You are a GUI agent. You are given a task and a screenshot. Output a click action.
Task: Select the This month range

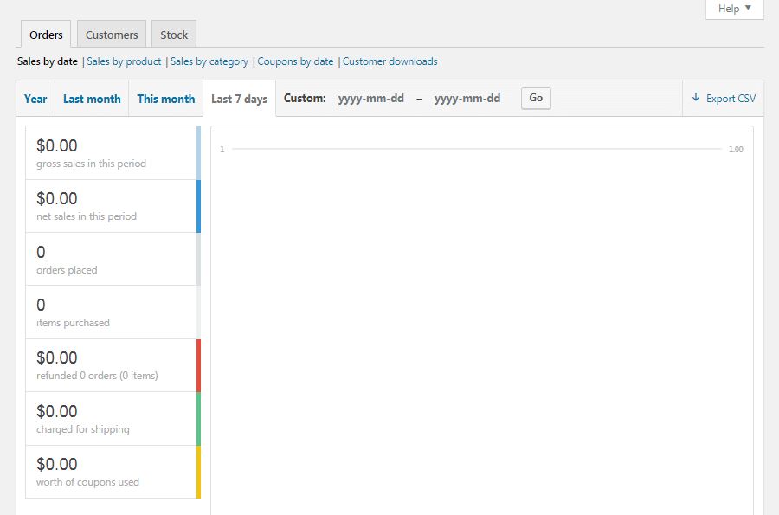(x=165, y=98)
